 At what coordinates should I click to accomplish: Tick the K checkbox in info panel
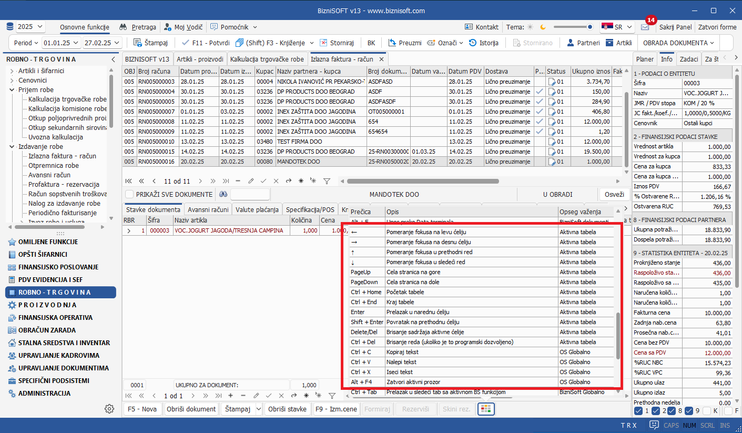tap(707, 411)
